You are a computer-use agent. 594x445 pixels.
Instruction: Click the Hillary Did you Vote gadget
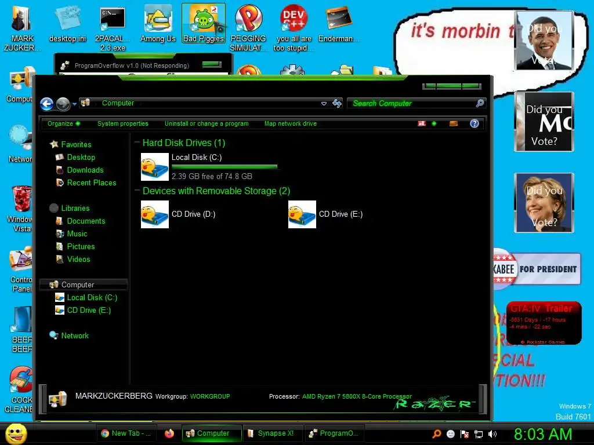(x=544, y=202)
